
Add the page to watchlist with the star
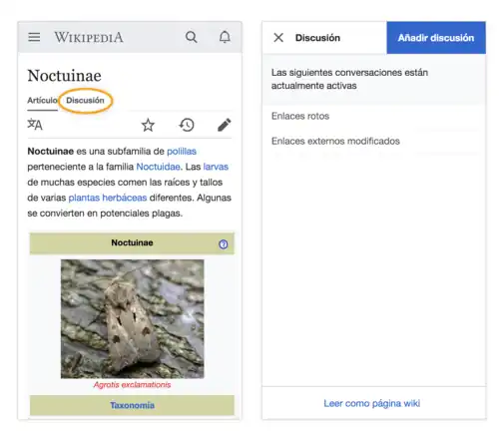148,125
